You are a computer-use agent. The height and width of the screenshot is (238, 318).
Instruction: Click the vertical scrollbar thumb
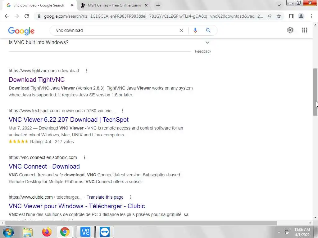pyautogui.click(x=315, y=92)
